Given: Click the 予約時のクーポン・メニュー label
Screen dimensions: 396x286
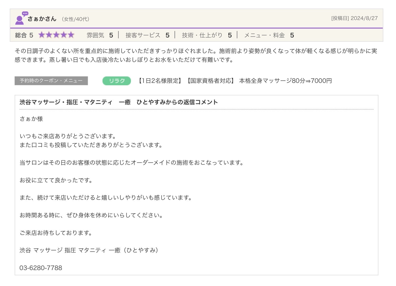Looking at the screenshot, I should (51, 81).
